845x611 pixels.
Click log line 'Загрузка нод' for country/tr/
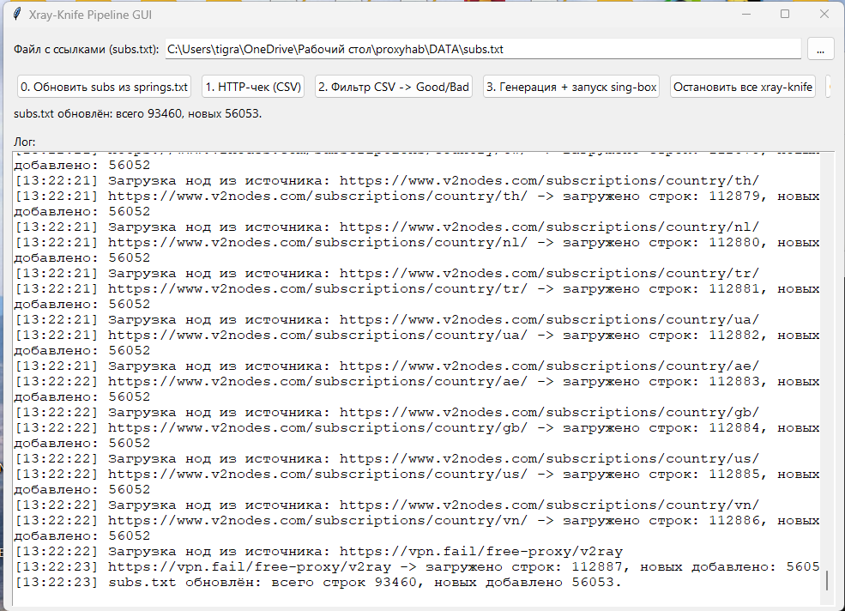tap(387, 274)
